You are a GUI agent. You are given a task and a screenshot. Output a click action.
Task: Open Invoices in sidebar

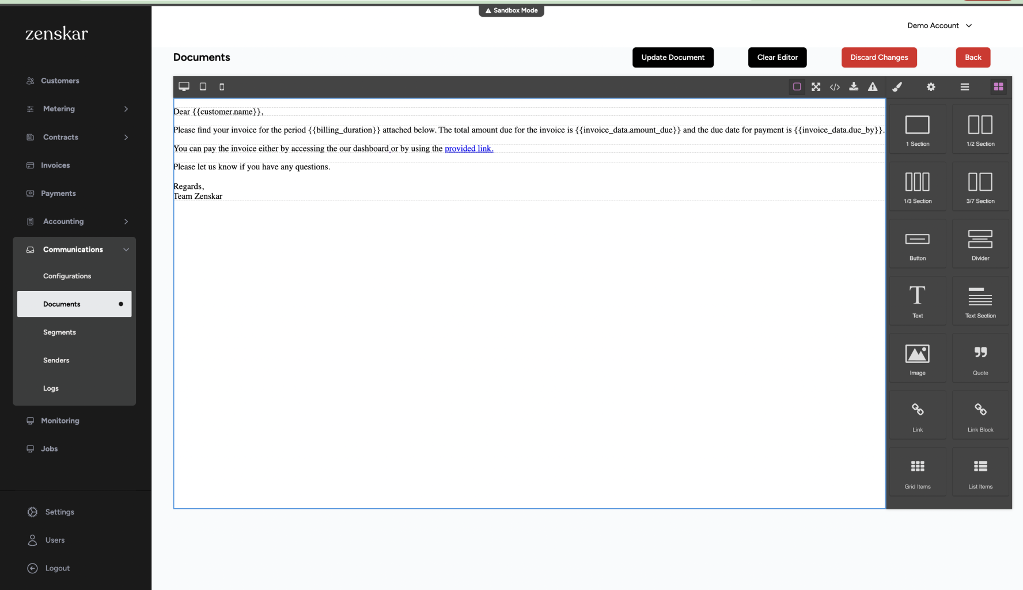click(x=55, y=165)
